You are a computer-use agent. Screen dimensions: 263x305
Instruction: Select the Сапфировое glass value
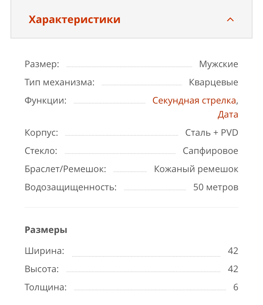tap(210, 151)
